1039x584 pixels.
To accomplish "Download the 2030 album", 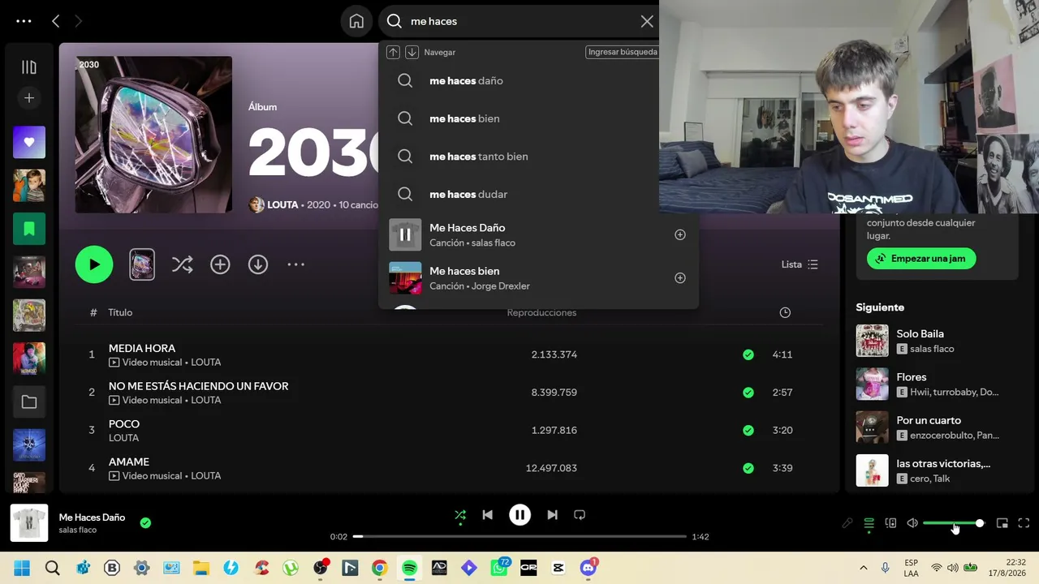I will pyautogui.click(x=258, y=264).
